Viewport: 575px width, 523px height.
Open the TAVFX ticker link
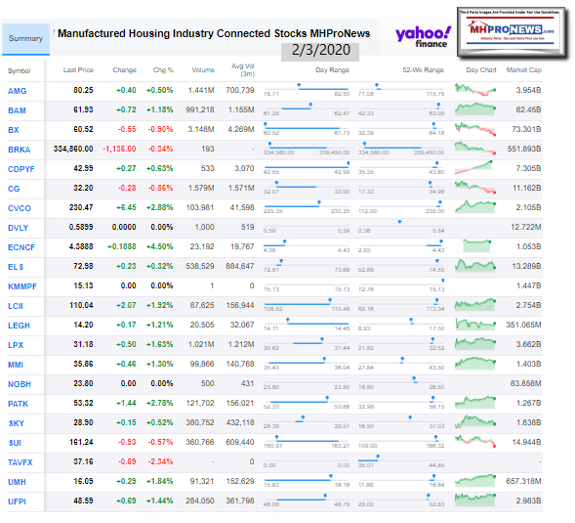pos(21,462)
